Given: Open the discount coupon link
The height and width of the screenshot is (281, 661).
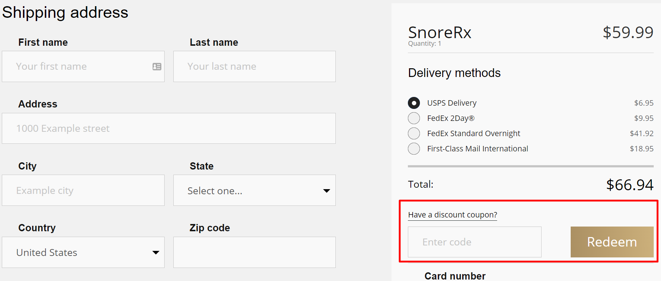Looking at the screenshot, I should [453, 215].
